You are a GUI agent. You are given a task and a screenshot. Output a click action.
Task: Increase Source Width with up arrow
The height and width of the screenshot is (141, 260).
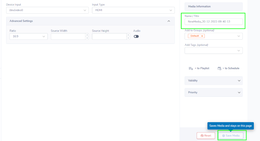87,35
